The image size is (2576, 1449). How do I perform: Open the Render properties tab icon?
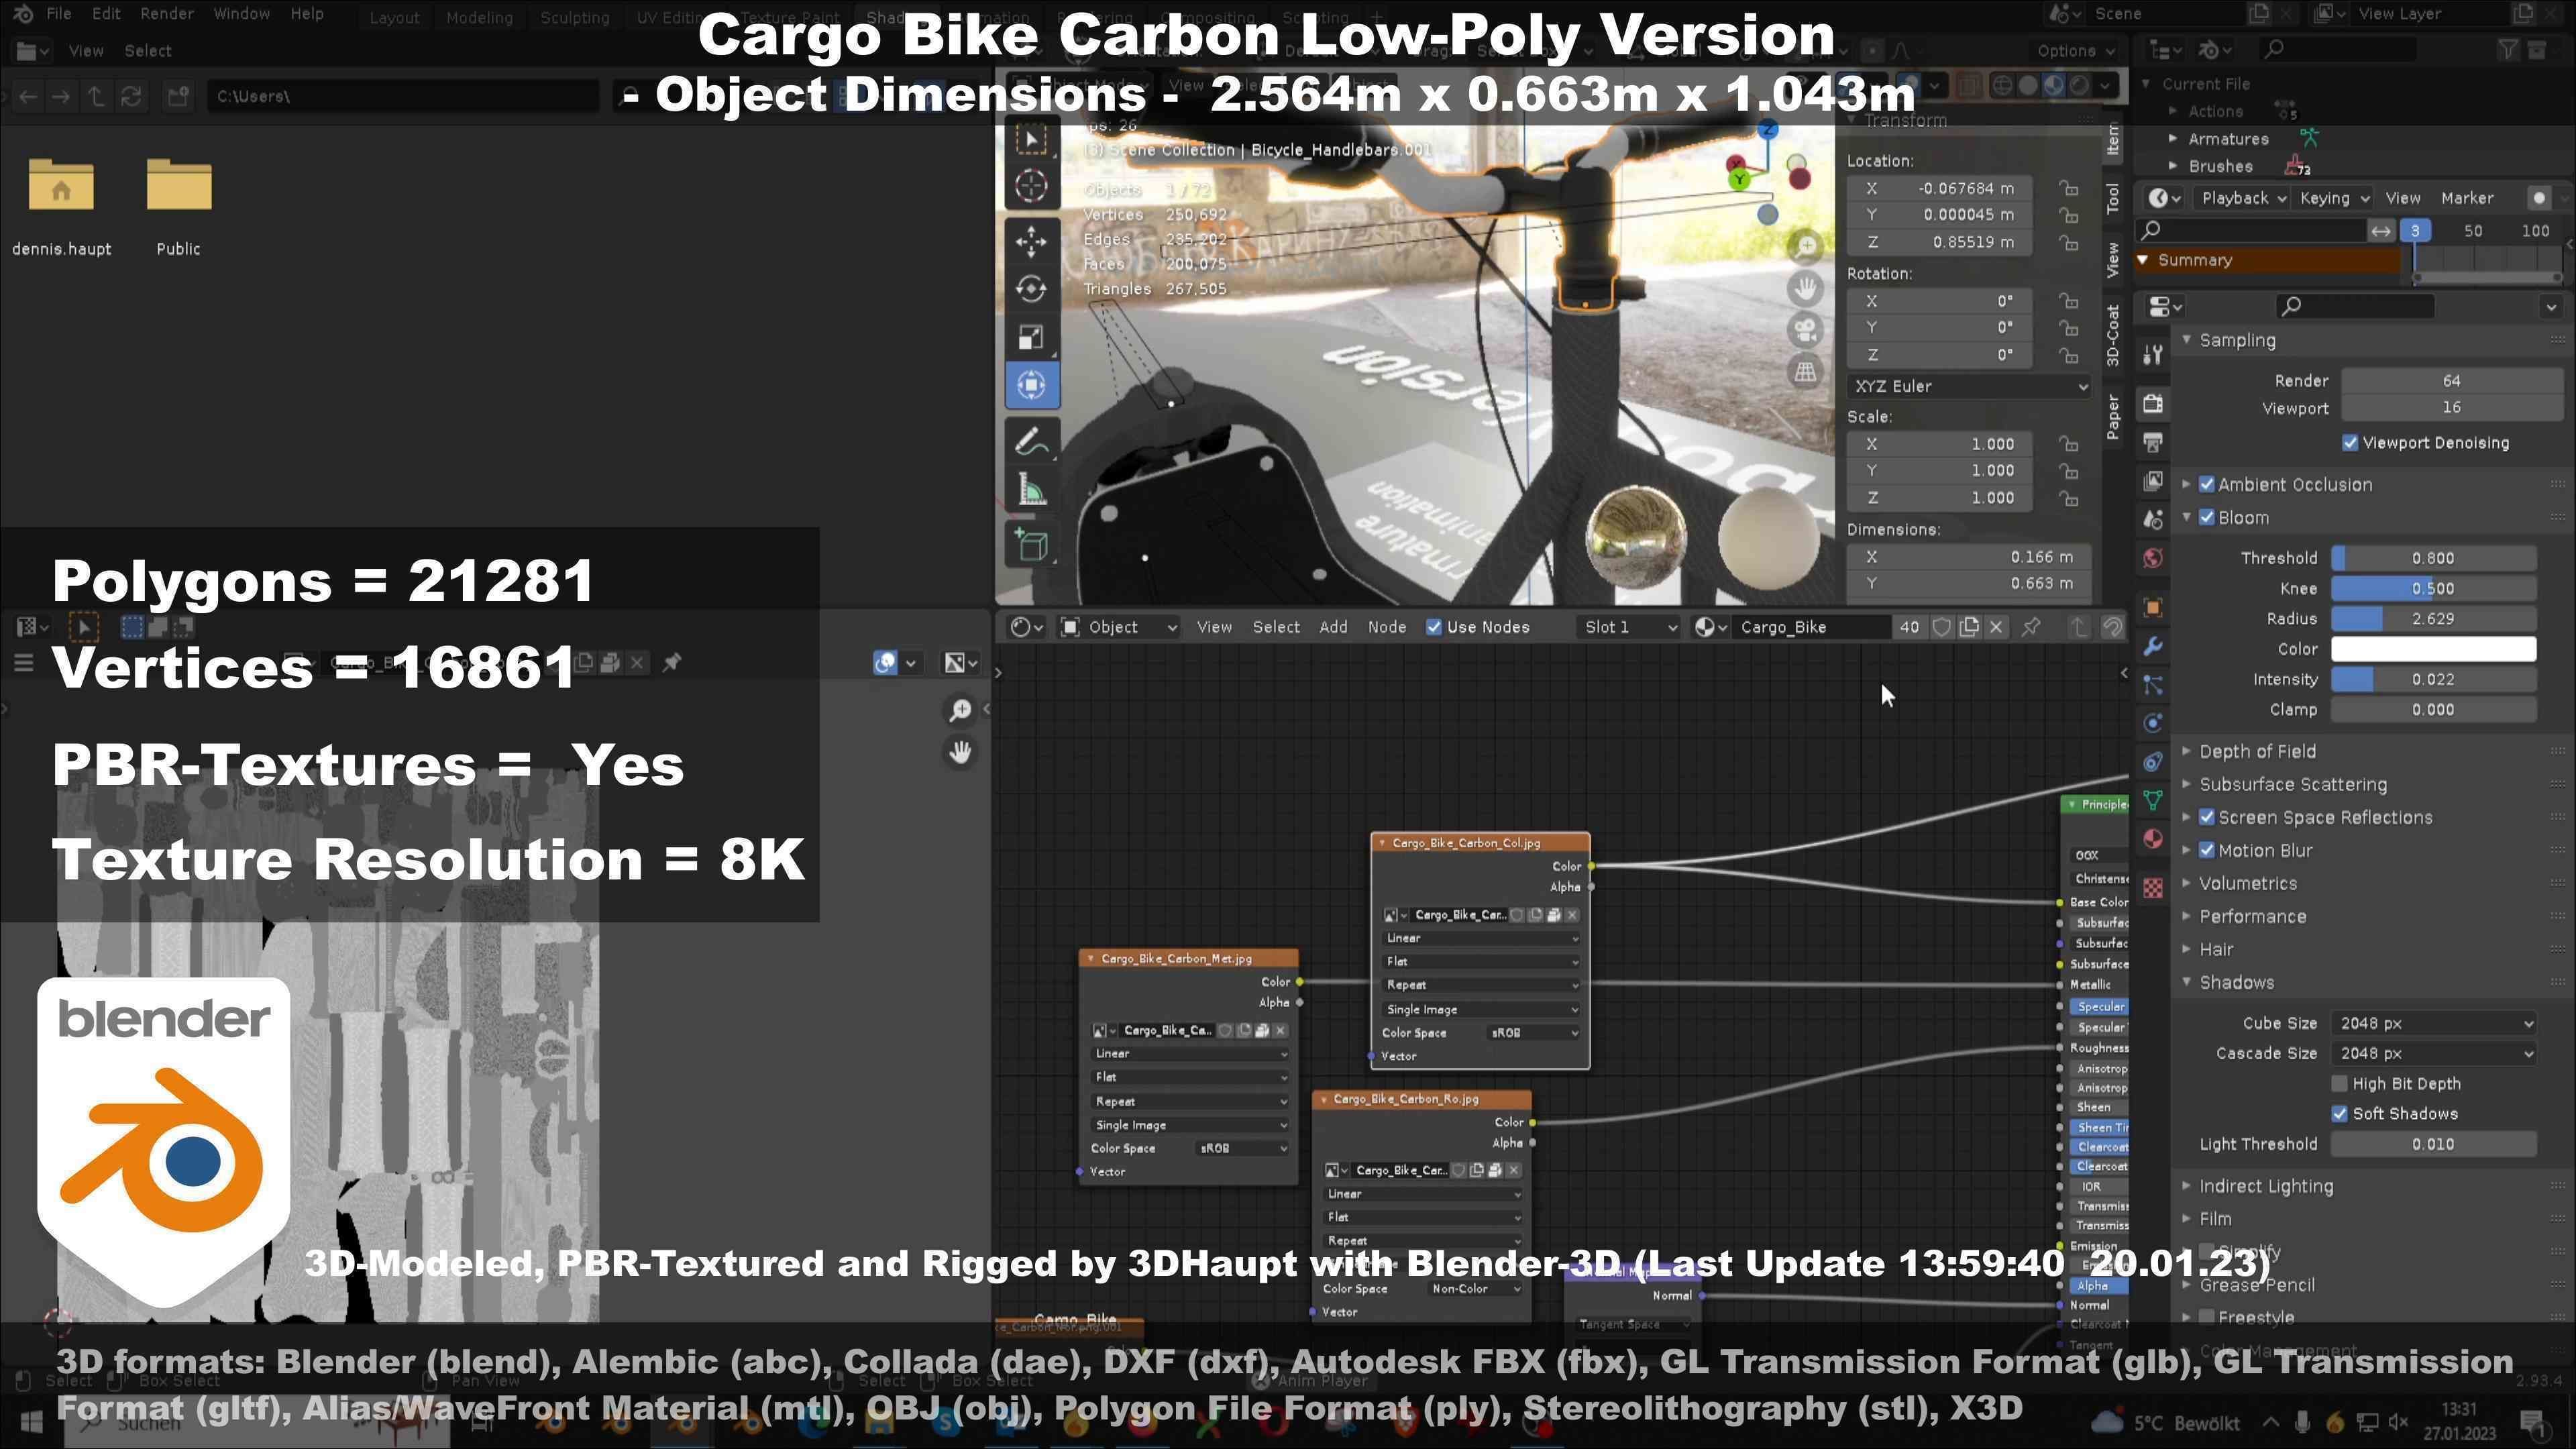(x=2153, y=403)
